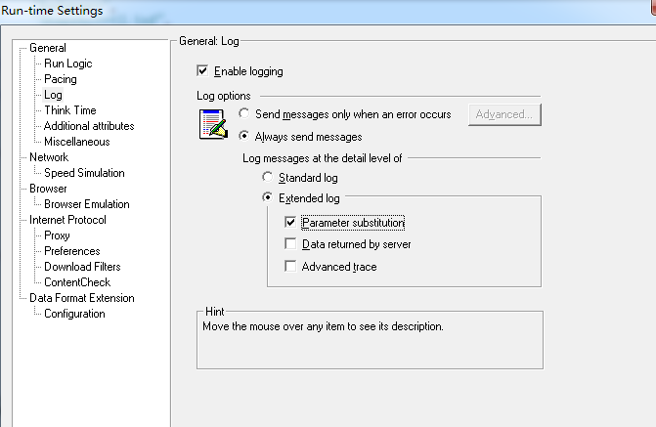Check the Advanced trace checkbox
This screenshot has width=656, height=427.
pyautogui.click(x=290, y=267)
